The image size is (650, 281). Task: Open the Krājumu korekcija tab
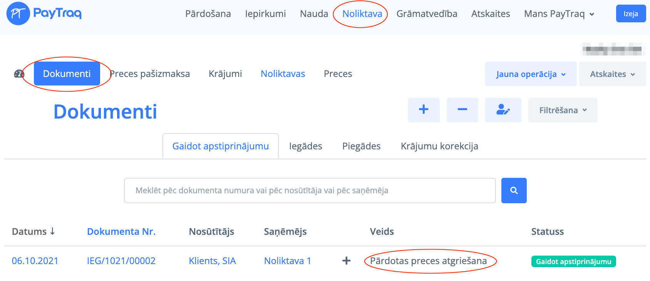click(439, 146)
